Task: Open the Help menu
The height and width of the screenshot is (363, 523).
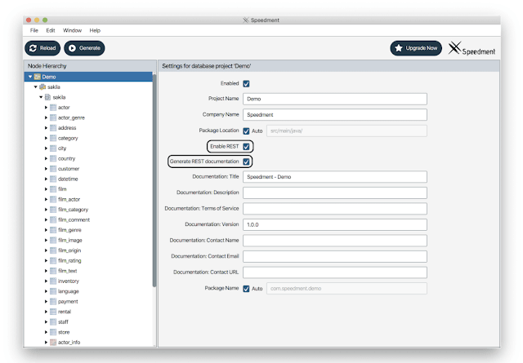Action: [x=95, y=30]
